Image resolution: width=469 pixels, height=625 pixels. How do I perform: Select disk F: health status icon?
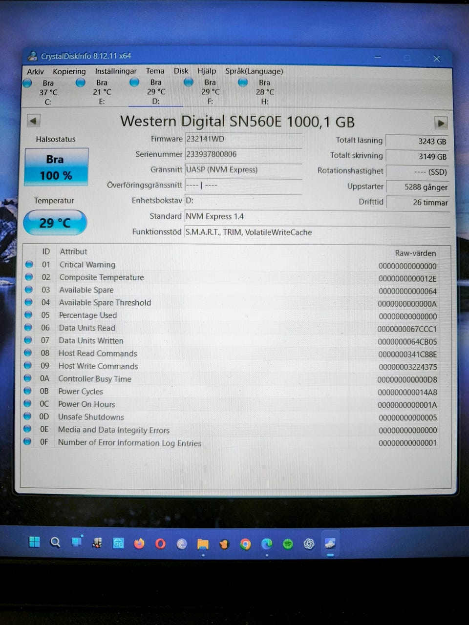point(189,83)
